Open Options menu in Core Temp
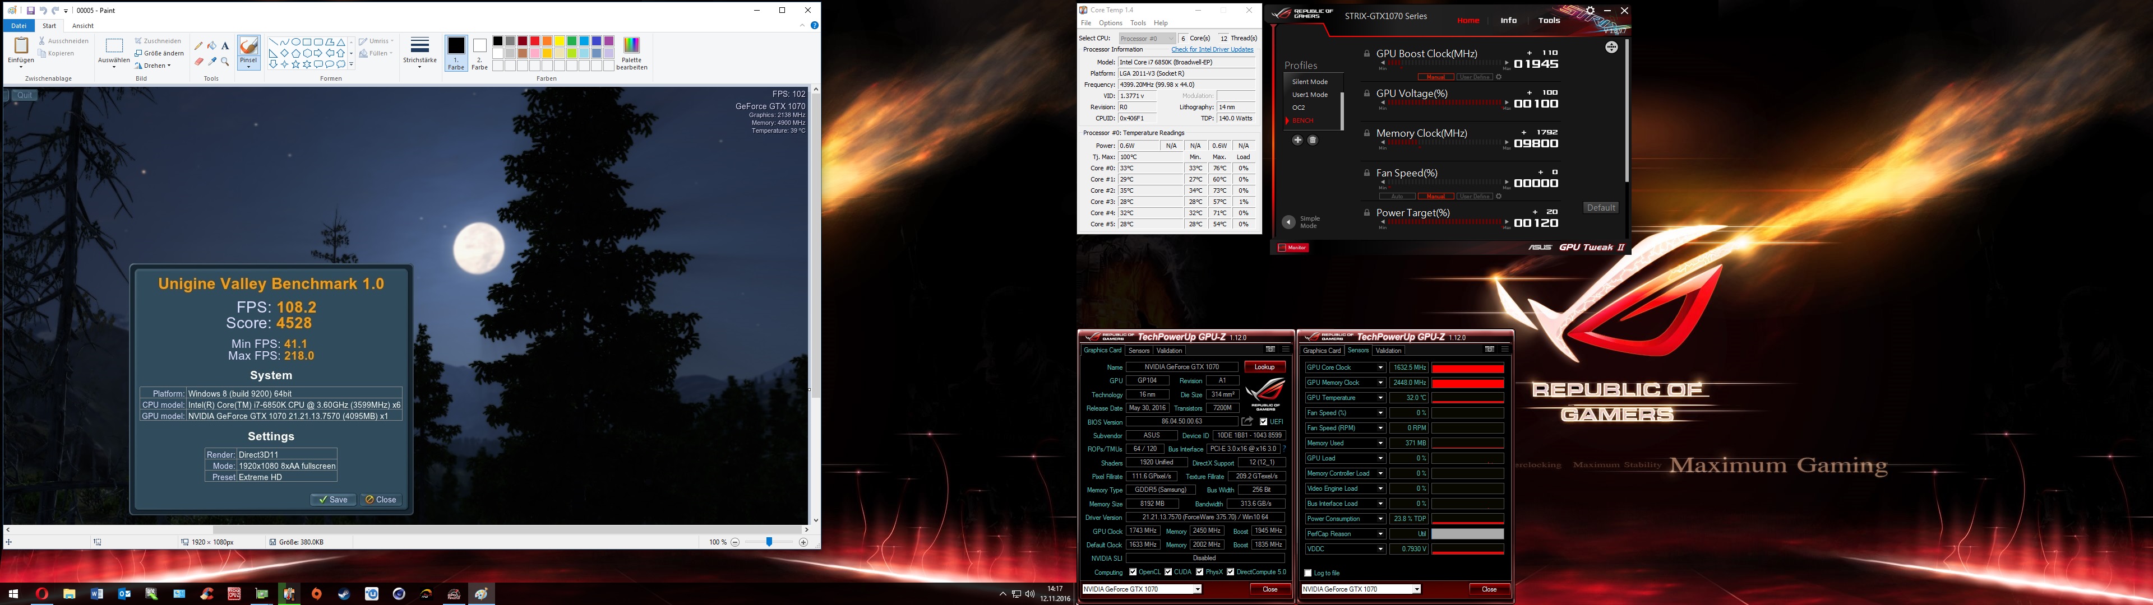The width and height of the screenshot is (2153, 605). (1110, 24)
